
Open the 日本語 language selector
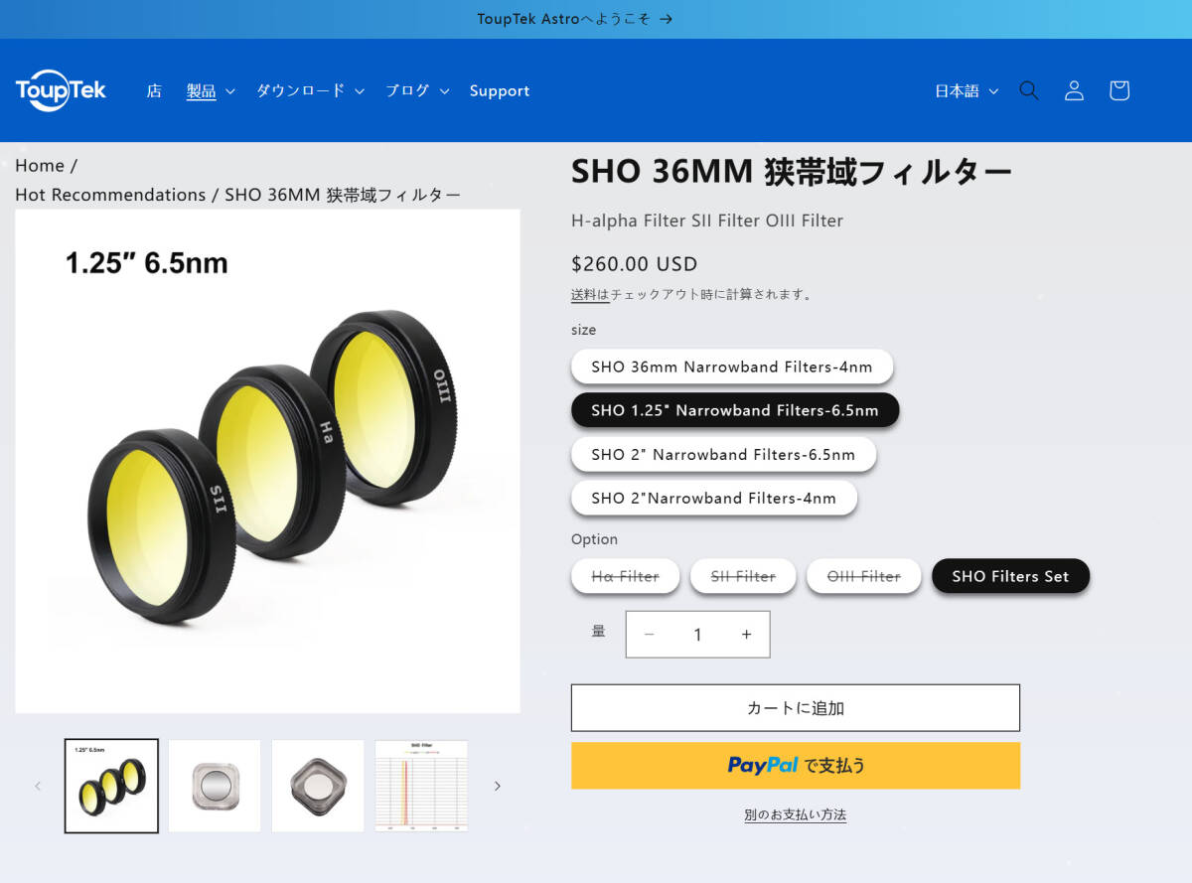967,90
